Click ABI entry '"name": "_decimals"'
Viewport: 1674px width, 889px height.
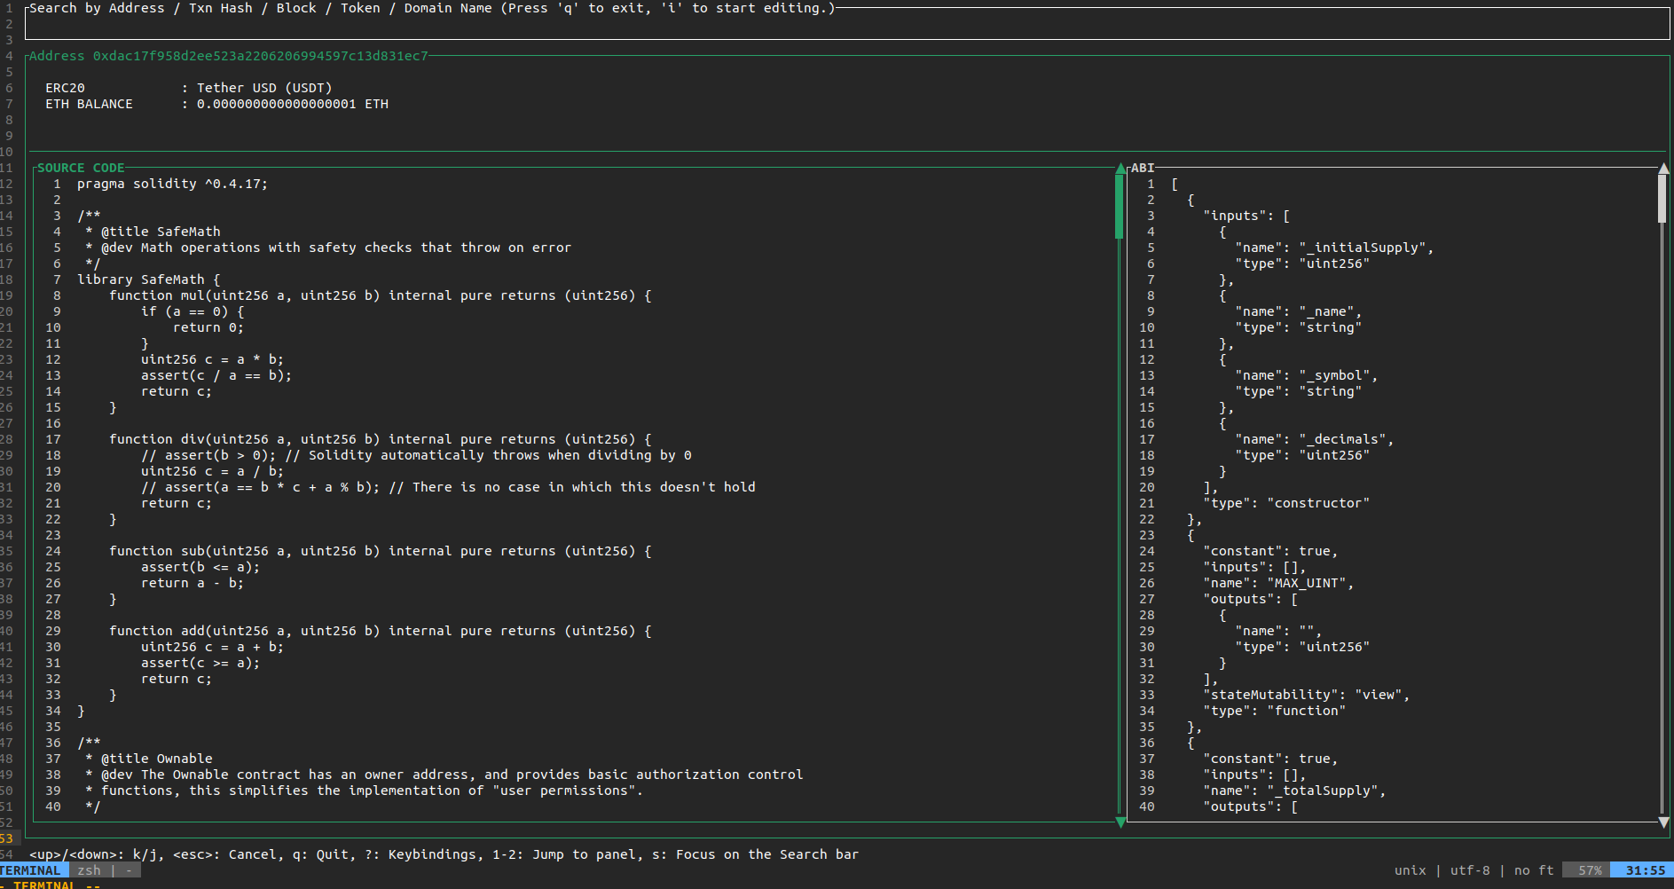1315,439
